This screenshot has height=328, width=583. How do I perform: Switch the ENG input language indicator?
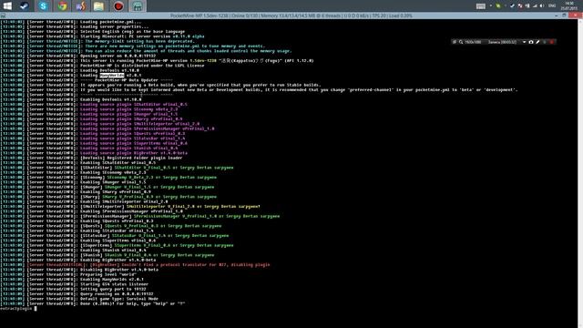552,6
